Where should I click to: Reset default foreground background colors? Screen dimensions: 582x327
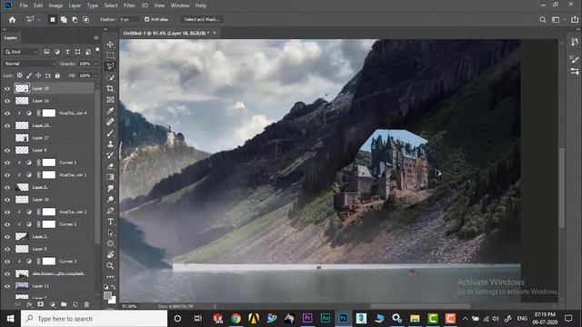click(106, 287)
